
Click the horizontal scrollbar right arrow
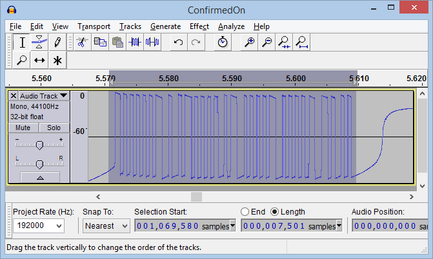pos(412,197)
